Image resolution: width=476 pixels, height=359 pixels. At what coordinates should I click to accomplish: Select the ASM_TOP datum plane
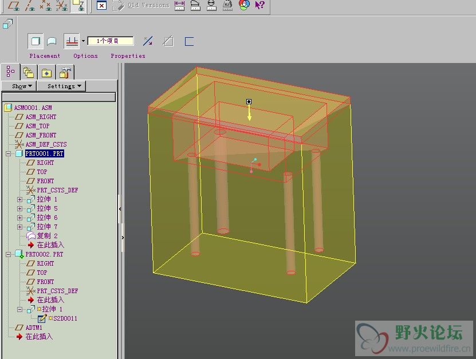[x=37, y=126]
